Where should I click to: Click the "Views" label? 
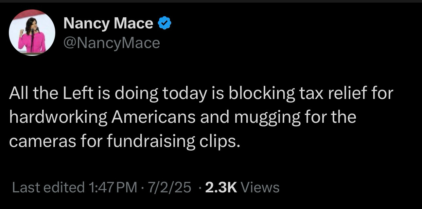click(260, 187)
